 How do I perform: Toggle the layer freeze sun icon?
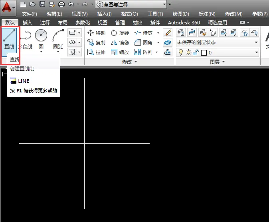point(188,52)
